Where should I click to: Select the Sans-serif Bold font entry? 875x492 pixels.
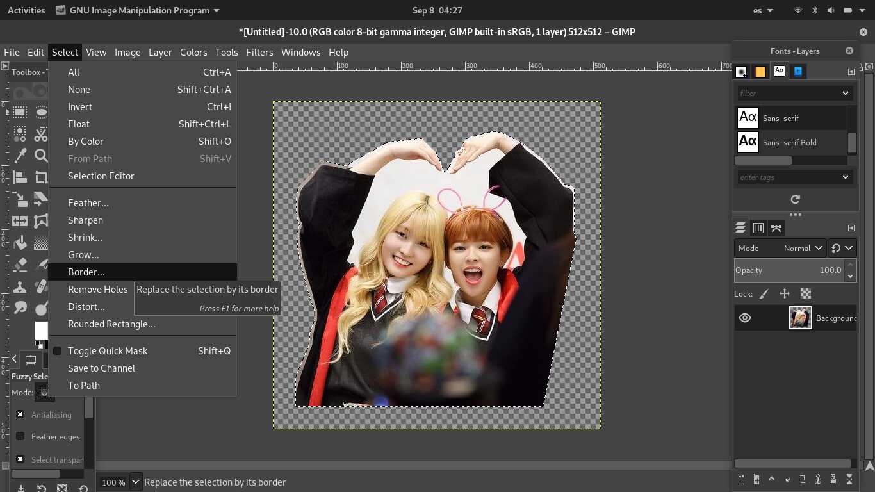(x=789, y=142)
